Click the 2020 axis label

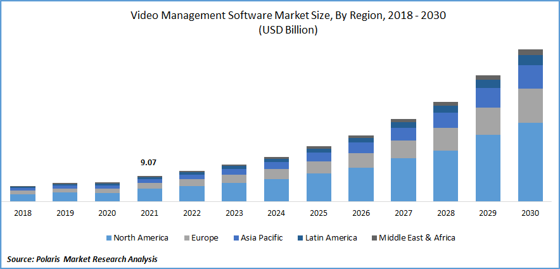pyautogui.click(x=107, y=213)
